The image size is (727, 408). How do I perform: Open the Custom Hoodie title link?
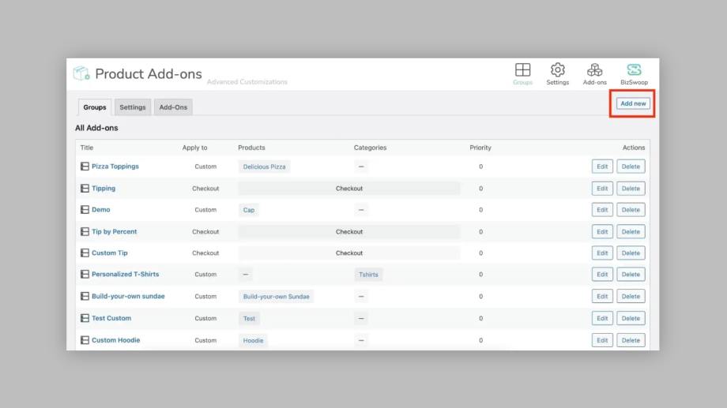115,340
